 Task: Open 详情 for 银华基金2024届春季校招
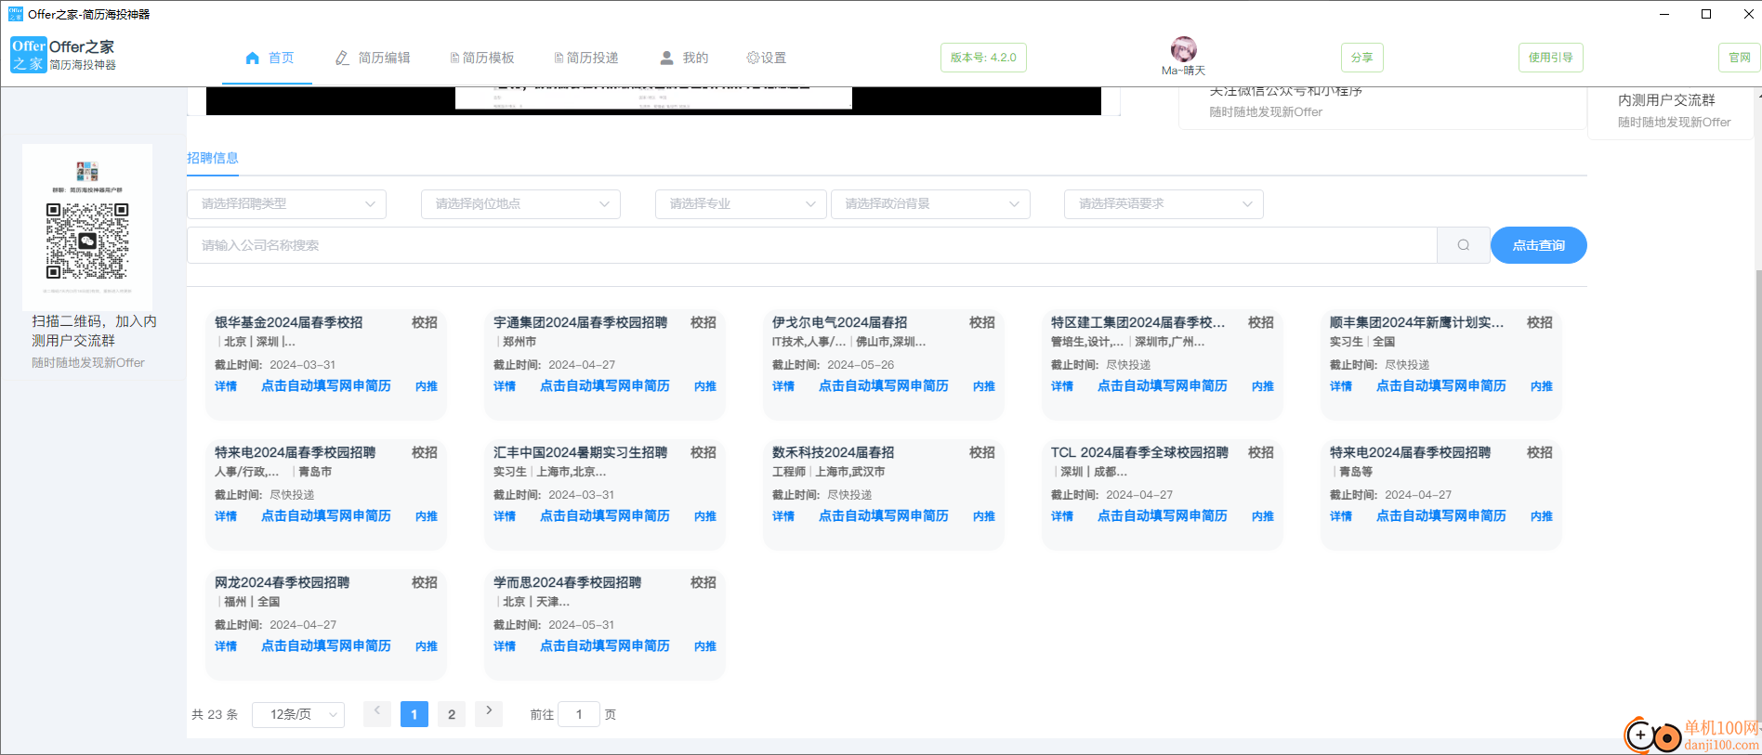(226, 386)
